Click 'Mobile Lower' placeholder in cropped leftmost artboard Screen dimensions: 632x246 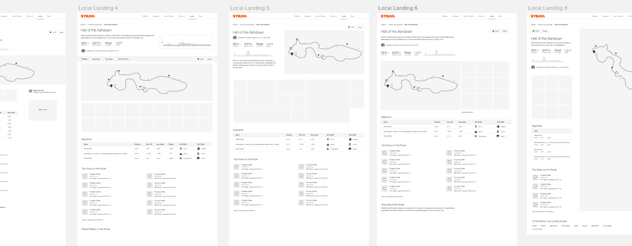pyautogui.click(x=42, y=110)
